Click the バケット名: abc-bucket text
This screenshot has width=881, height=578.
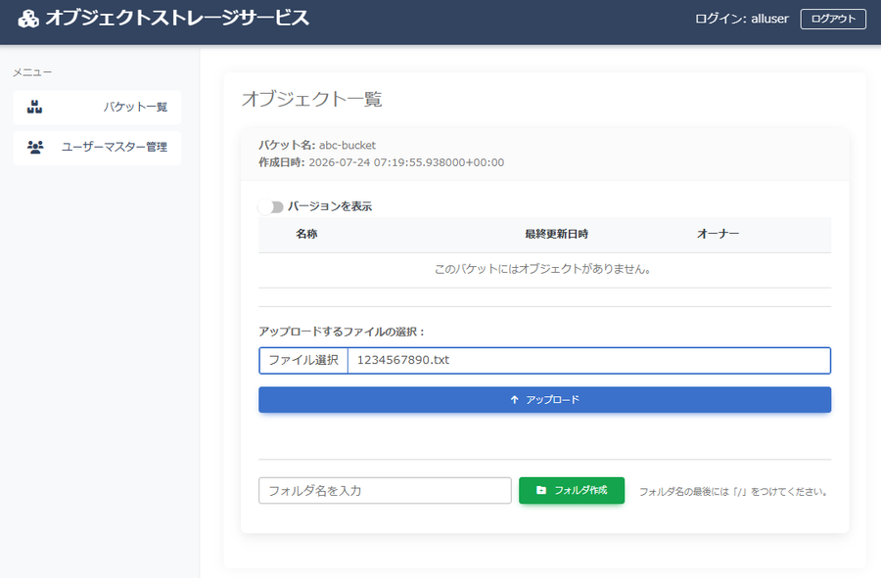(x=317, y=145)
